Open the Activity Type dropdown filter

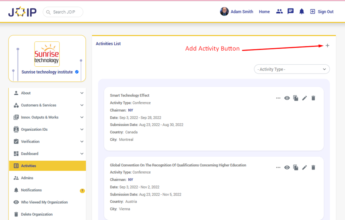292,69
